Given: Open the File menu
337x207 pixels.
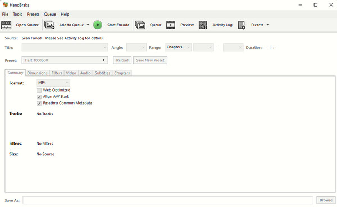Looking at the screenshot, I should [x=5, y=14].
